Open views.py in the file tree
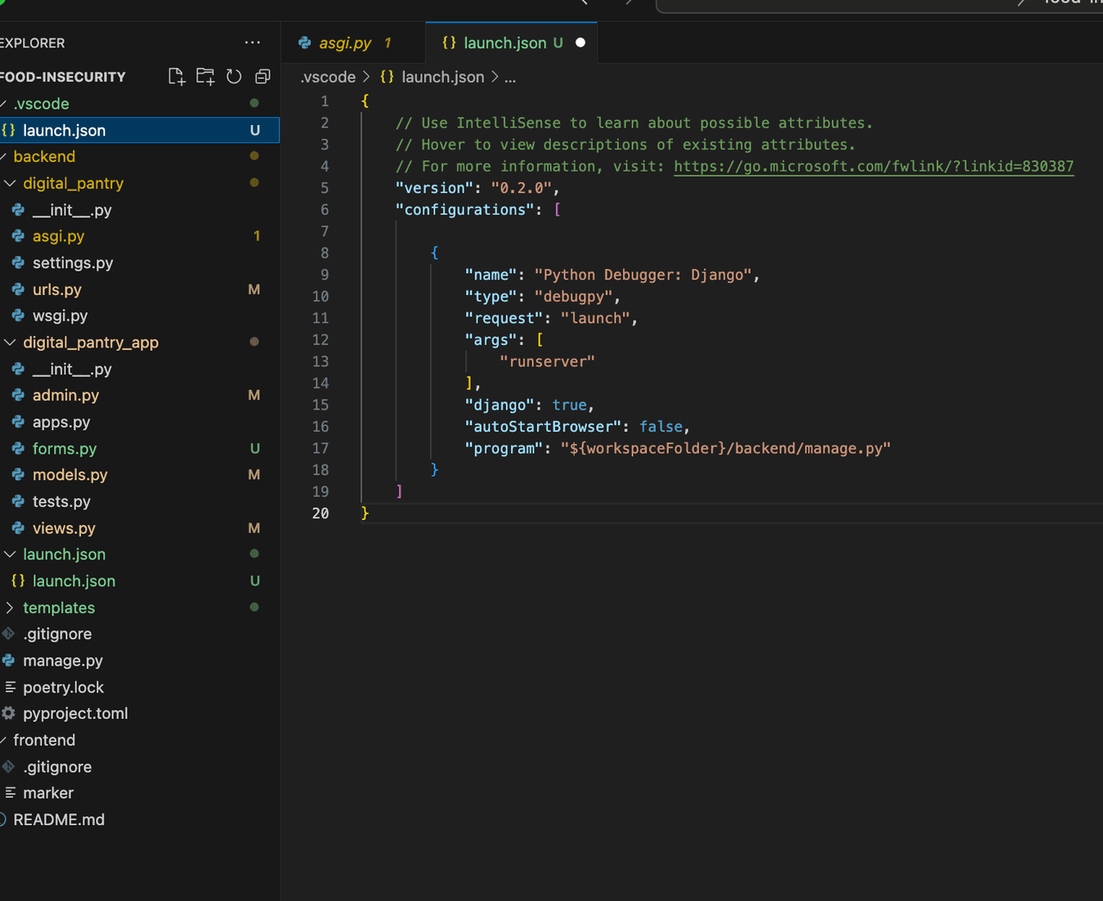 coord(64,528)
